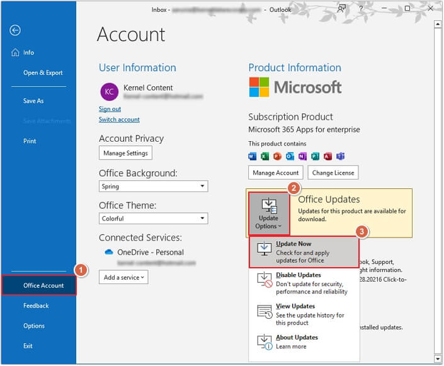This screenshot has width=444, height=366.
Task: Click the Microsoft logo
Action: pyautogui.click(x=295, y=87)
